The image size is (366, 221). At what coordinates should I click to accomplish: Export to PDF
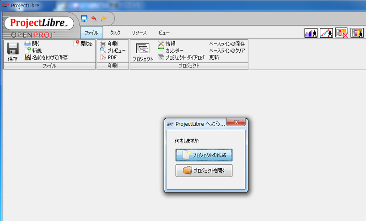tap(108, 57)
